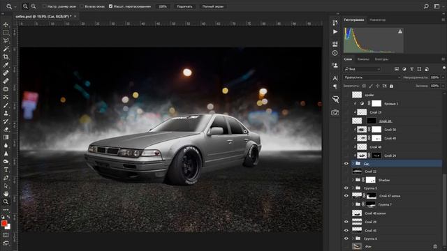
Task: Switch to the Paths tab
Action: (381, 59)
